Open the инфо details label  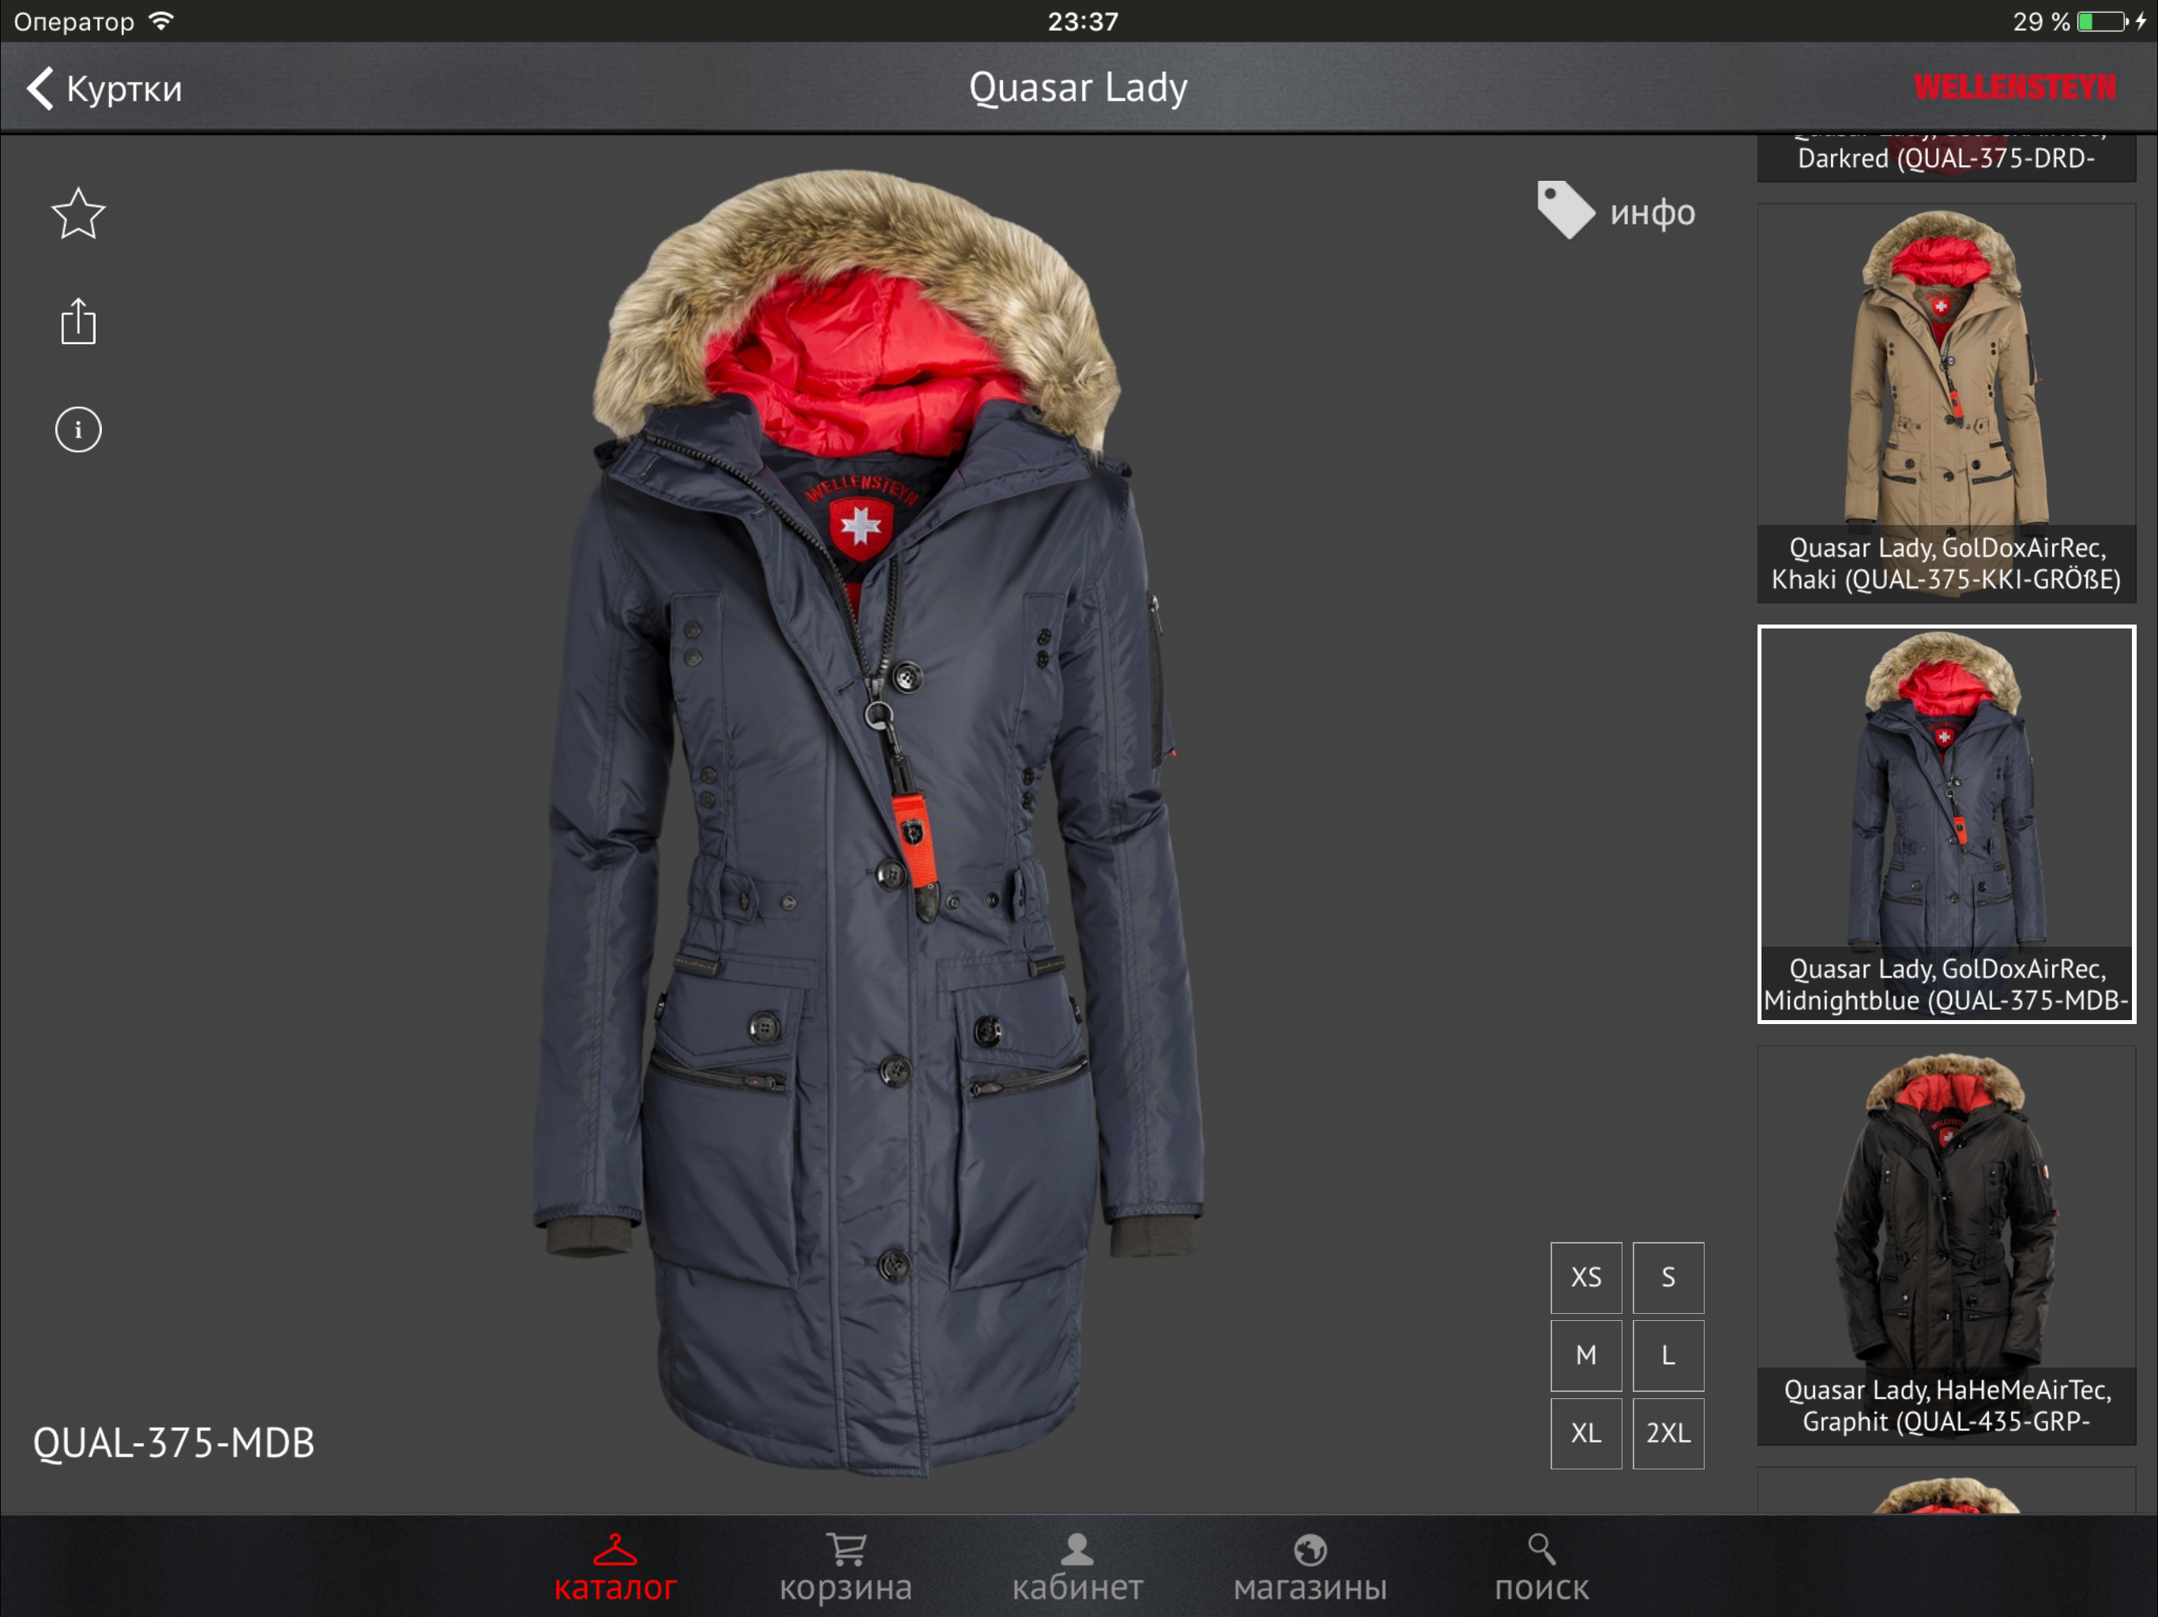coord(1652,214)
